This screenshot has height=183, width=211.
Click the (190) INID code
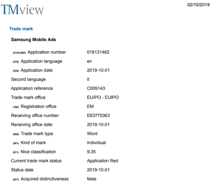16,107
